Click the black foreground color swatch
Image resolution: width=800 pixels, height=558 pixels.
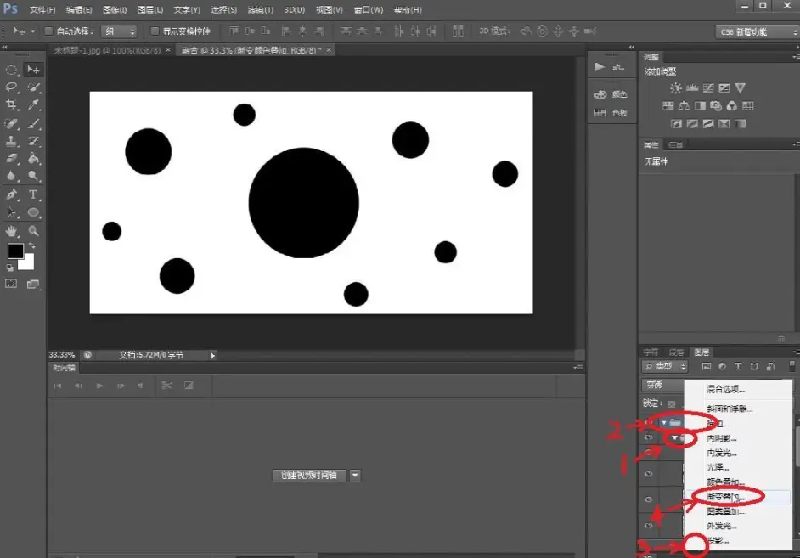click(x=15, y=251)
